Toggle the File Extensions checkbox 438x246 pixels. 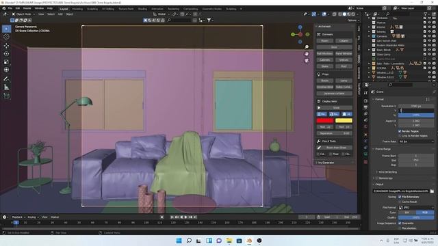[400, 197]
